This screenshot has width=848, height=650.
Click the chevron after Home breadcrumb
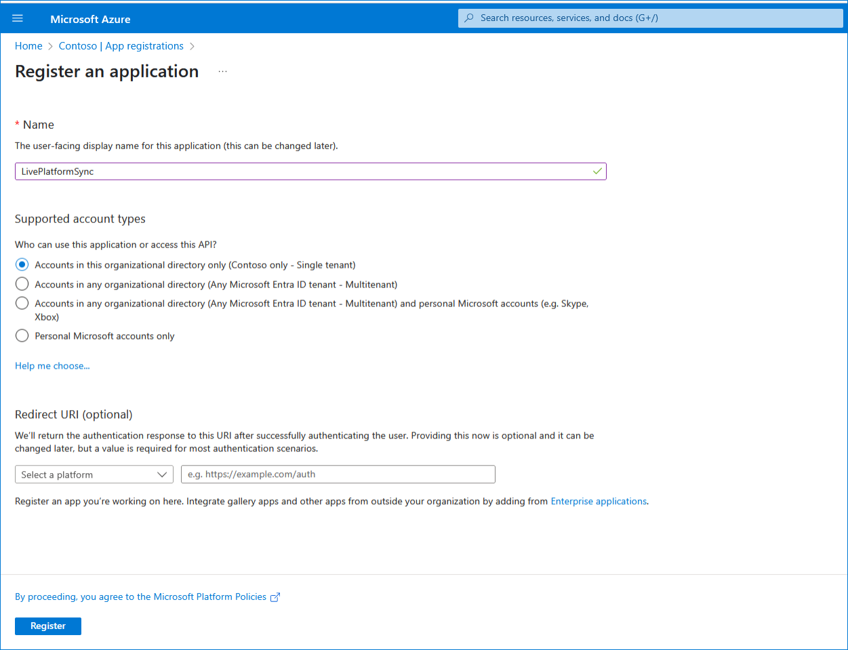(51, 46)
